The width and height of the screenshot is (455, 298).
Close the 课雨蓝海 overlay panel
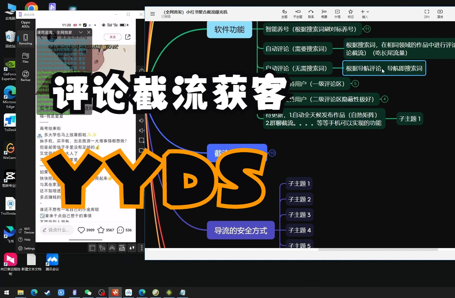tap(89, 32)
